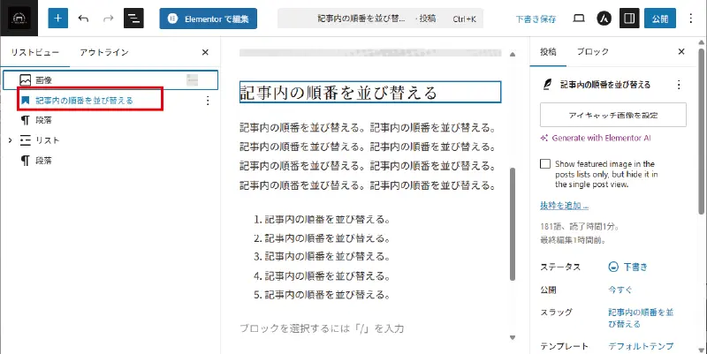Click the list block icon in list view
707x354 pixels.
(26, 140)
